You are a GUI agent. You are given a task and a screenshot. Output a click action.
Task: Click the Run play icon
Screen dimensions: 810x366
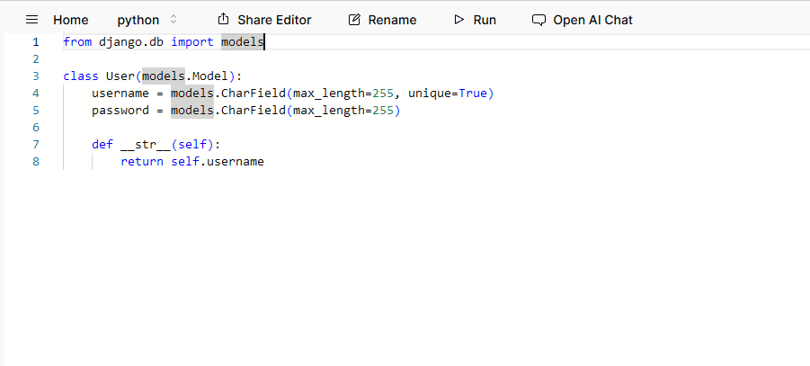click(458, 20)
